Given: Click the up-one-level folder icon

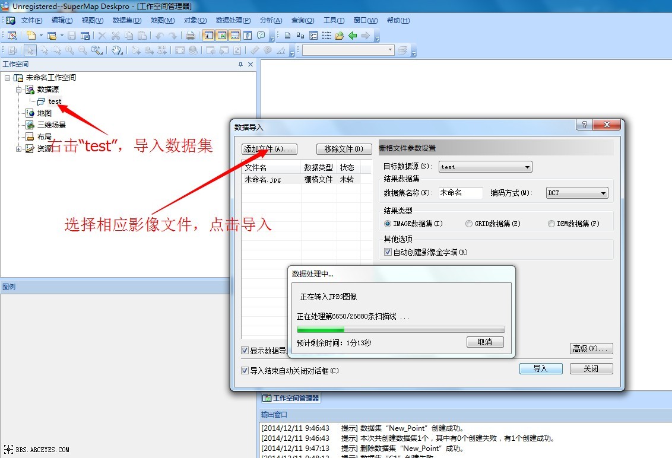Looking at the screenshot, I should coord(340,36).
